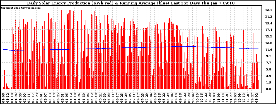Select the x-axis date 04-18

[75, 98]
